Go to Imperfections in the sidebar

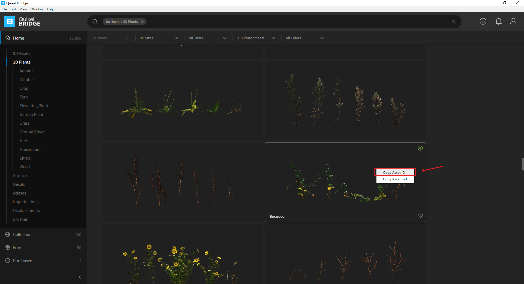click(x=26, y=202)
